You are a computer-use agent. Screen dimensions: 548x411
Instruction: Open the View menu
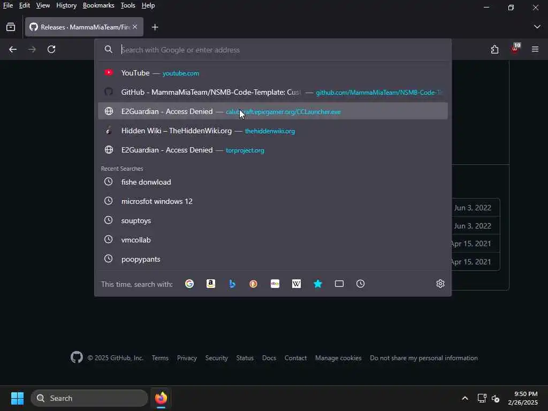[43, 5]
